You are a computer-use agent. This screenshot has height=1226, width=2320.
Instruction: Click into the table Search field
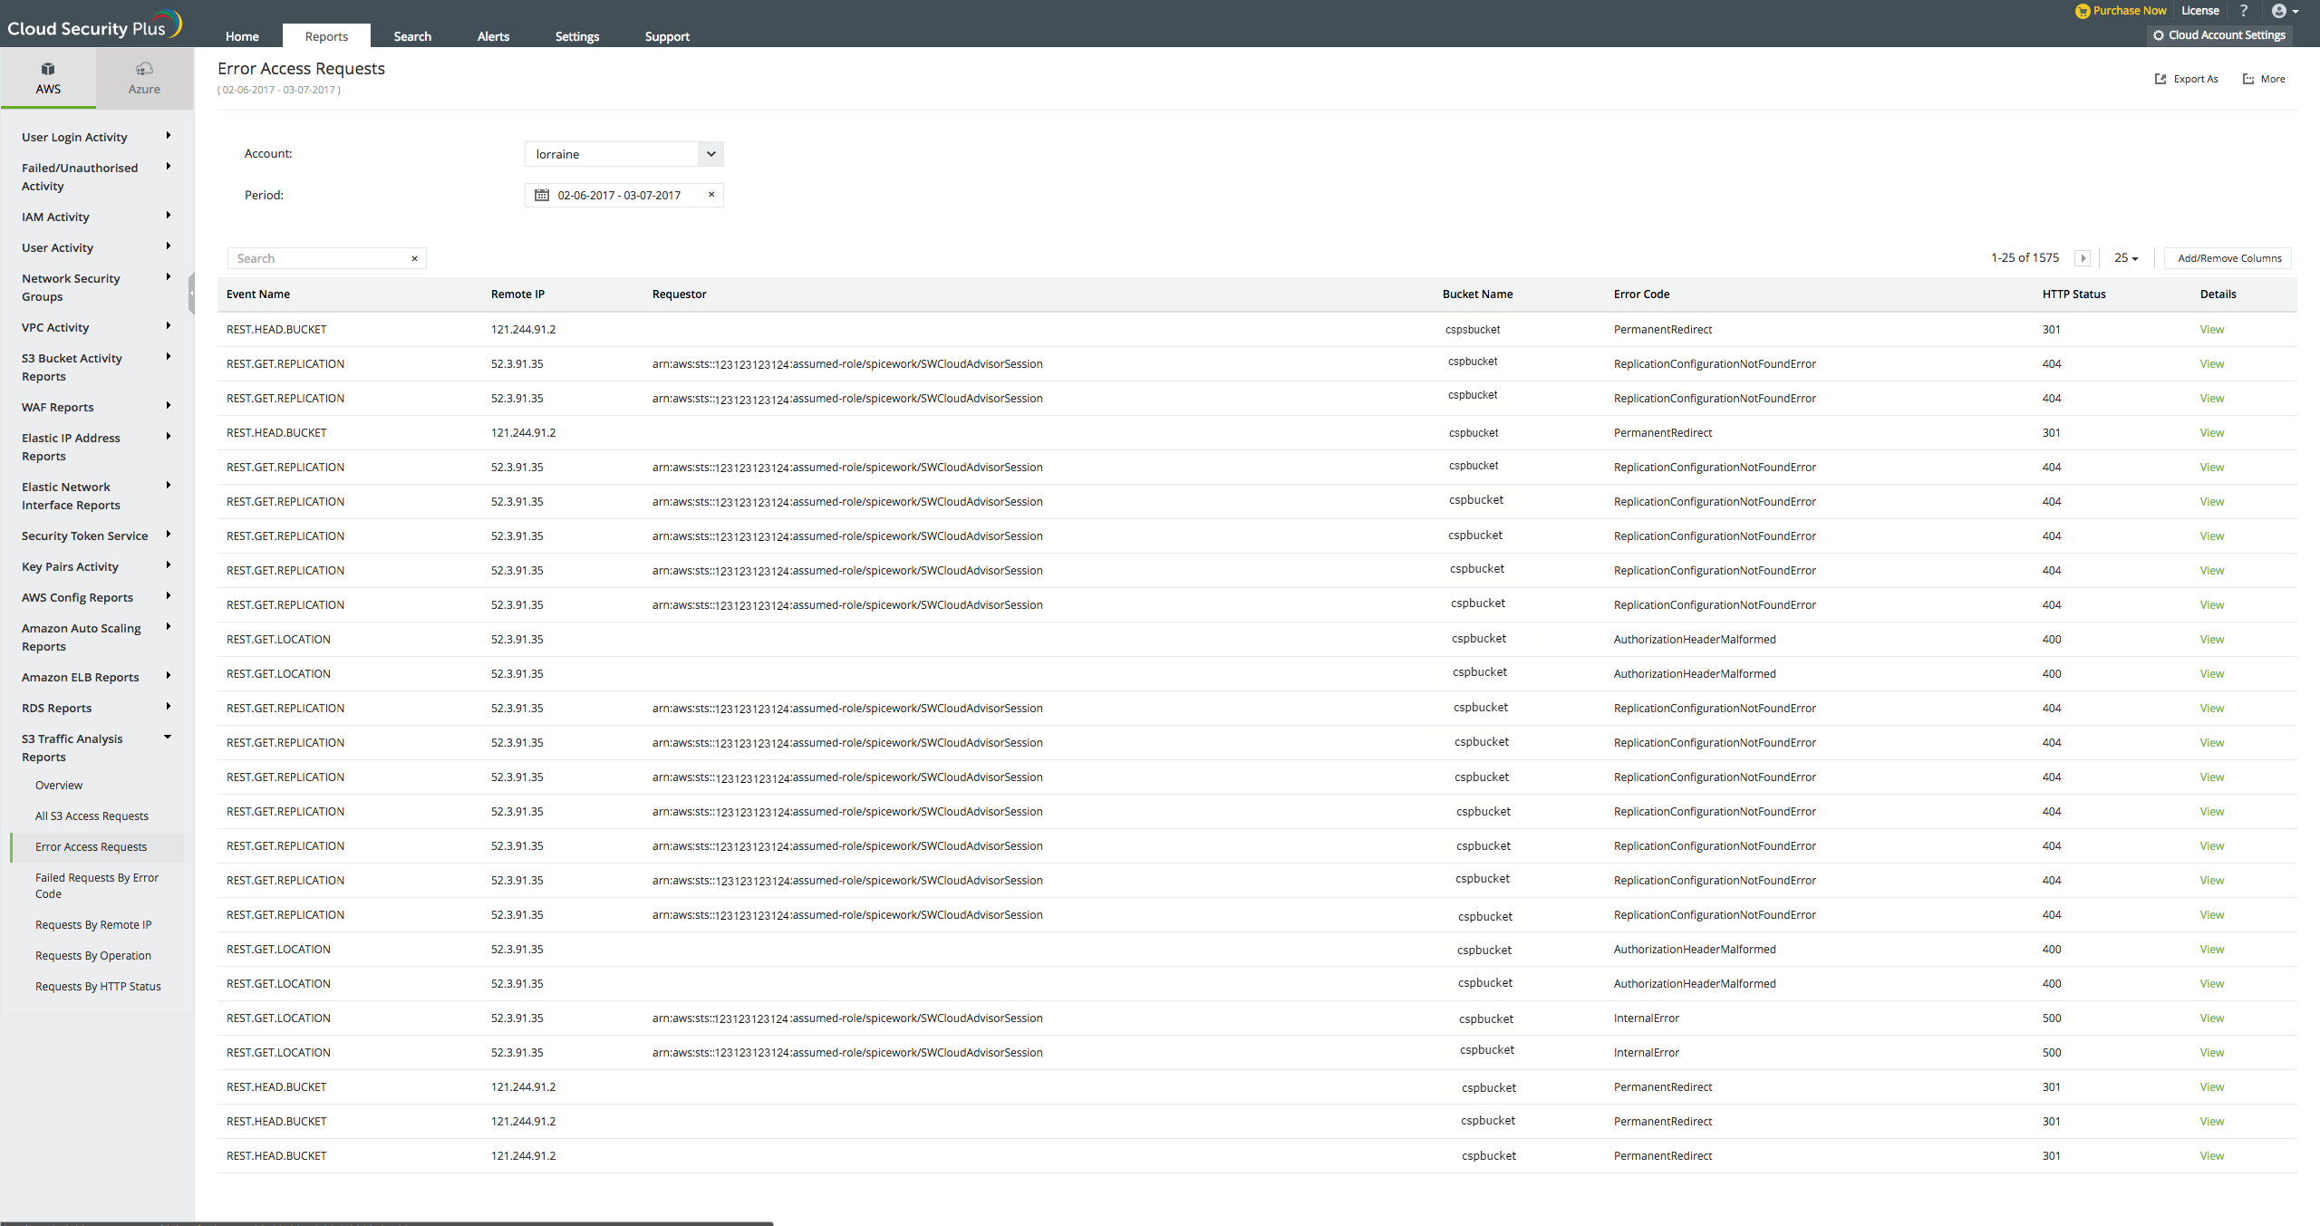317,258
